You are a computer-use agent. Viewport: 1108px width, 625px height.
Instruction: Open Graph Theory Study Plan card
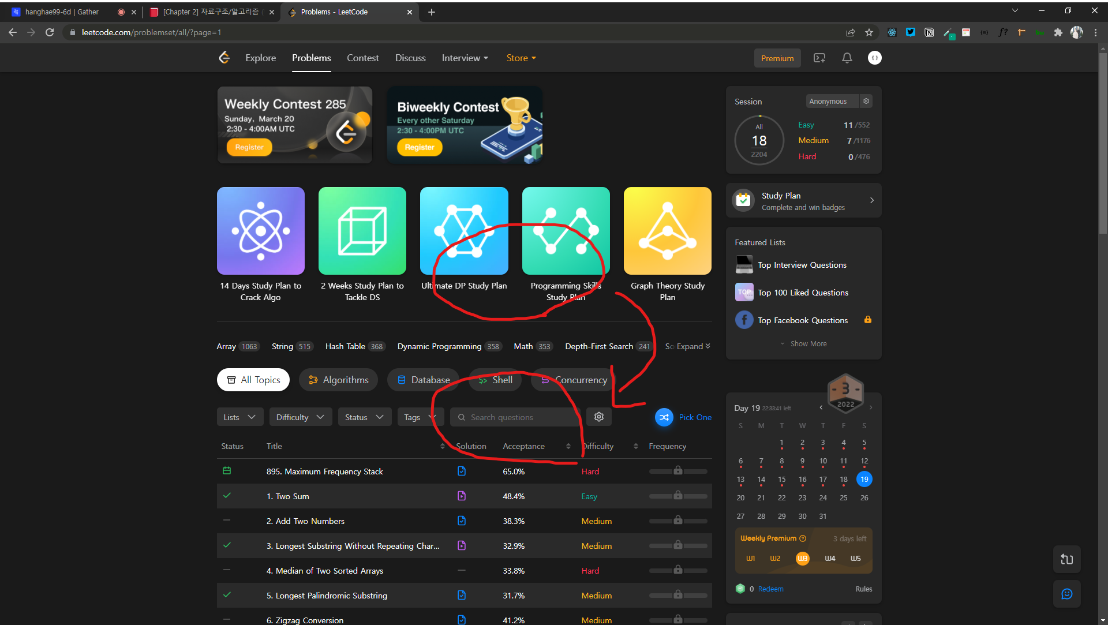point(667,244)
